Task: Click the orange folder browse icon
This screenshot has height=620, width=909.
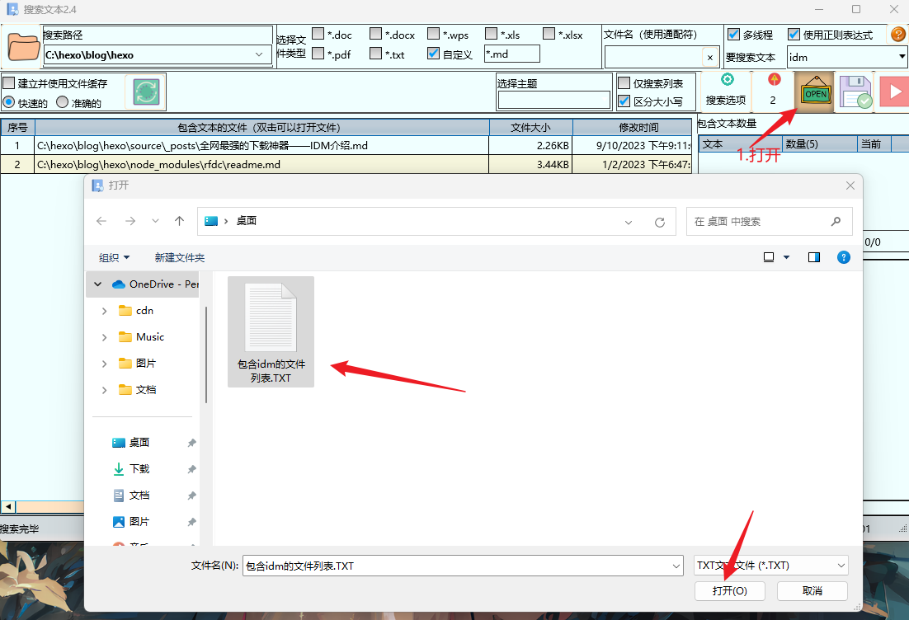Action: pyautogui.click(x=23, y=47)
